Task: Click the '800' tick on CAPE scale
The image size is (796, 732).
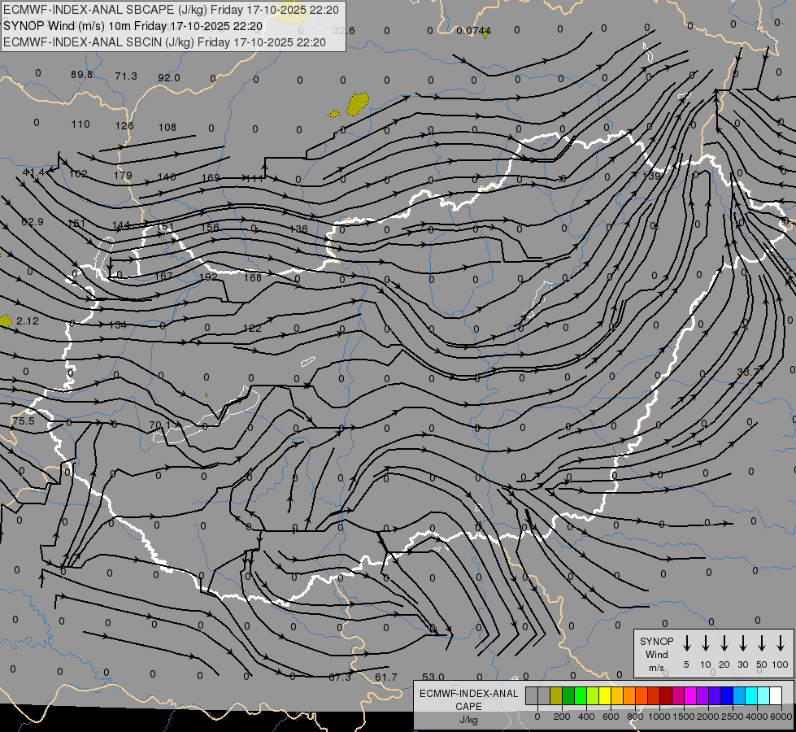Action: (635, 717)
